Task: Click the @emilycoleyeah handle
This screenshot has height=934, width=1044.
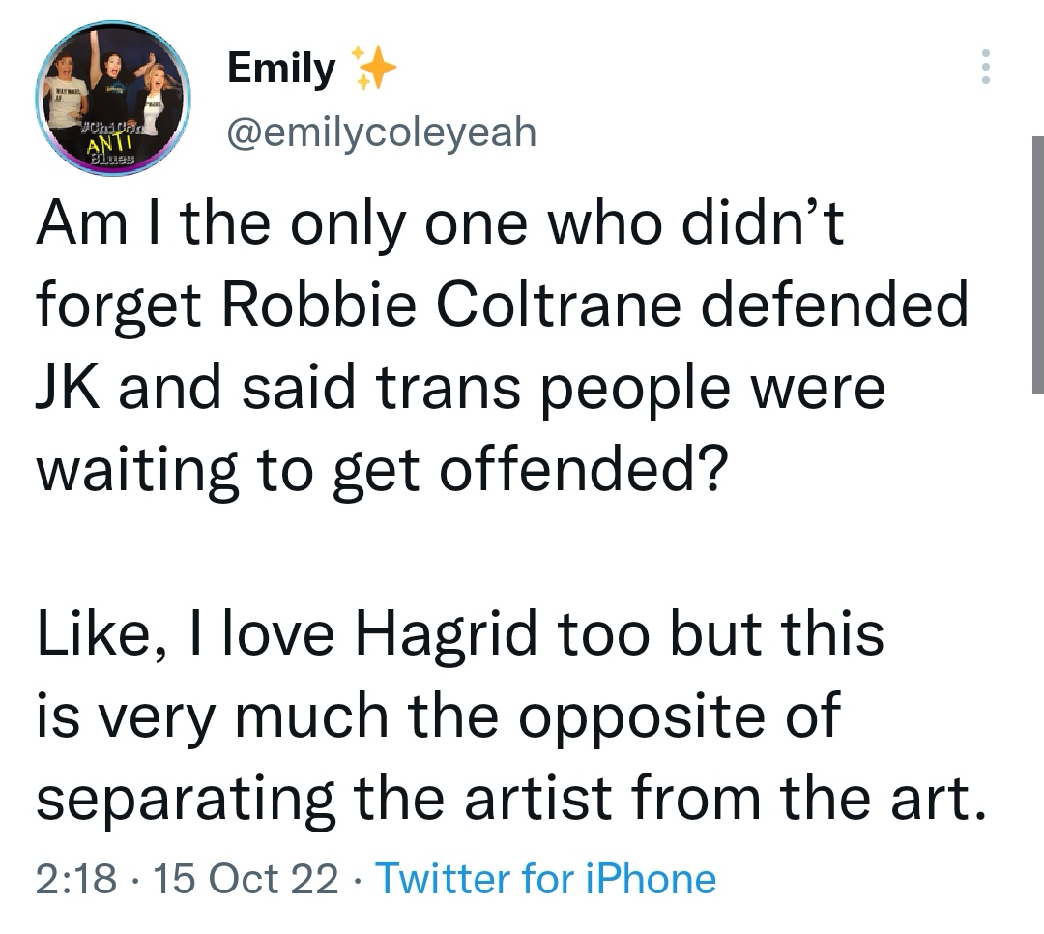Action: tap(380, 131)
